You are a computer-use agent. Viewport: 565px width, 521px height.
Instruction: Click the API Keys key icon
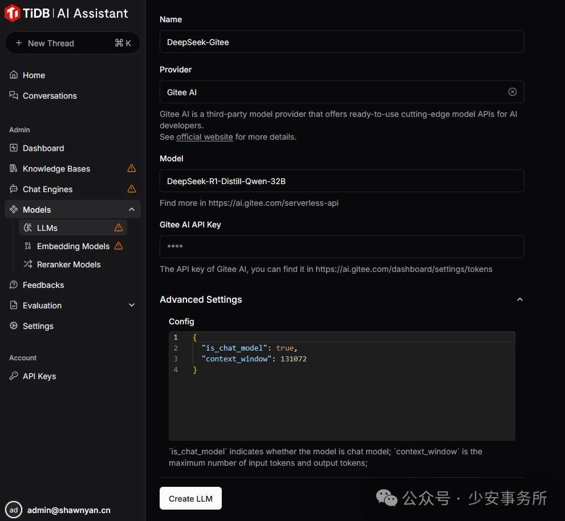pos(14,376)
